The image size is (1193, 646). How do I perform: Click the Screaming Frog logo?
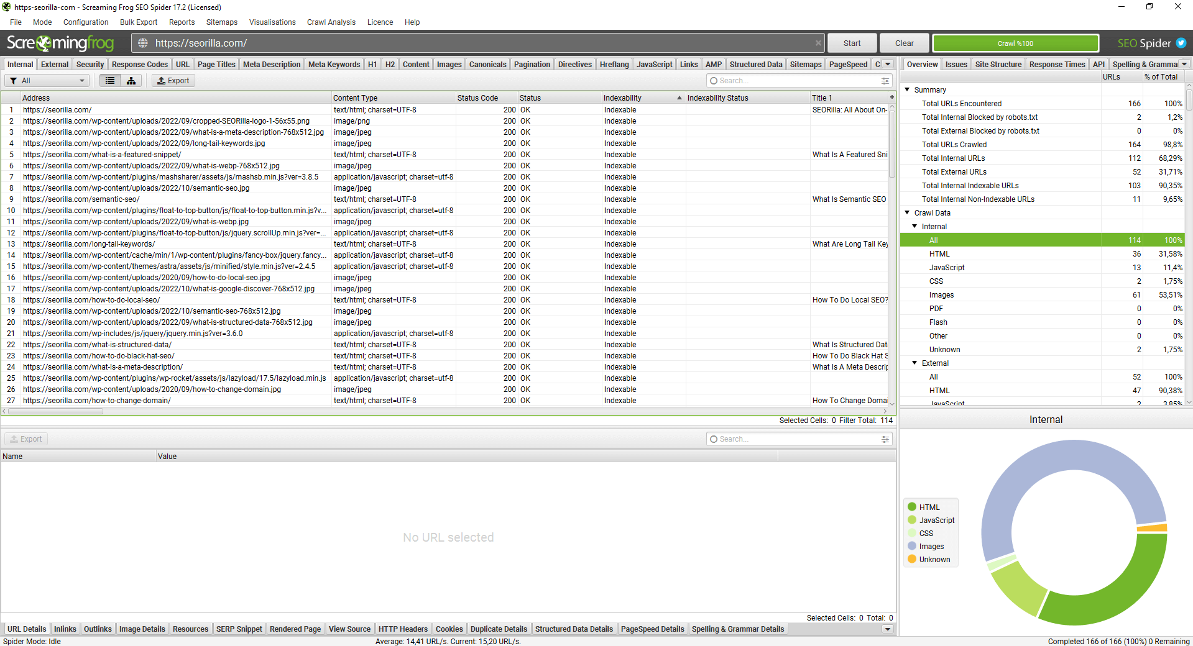click(x=60, y=43)
